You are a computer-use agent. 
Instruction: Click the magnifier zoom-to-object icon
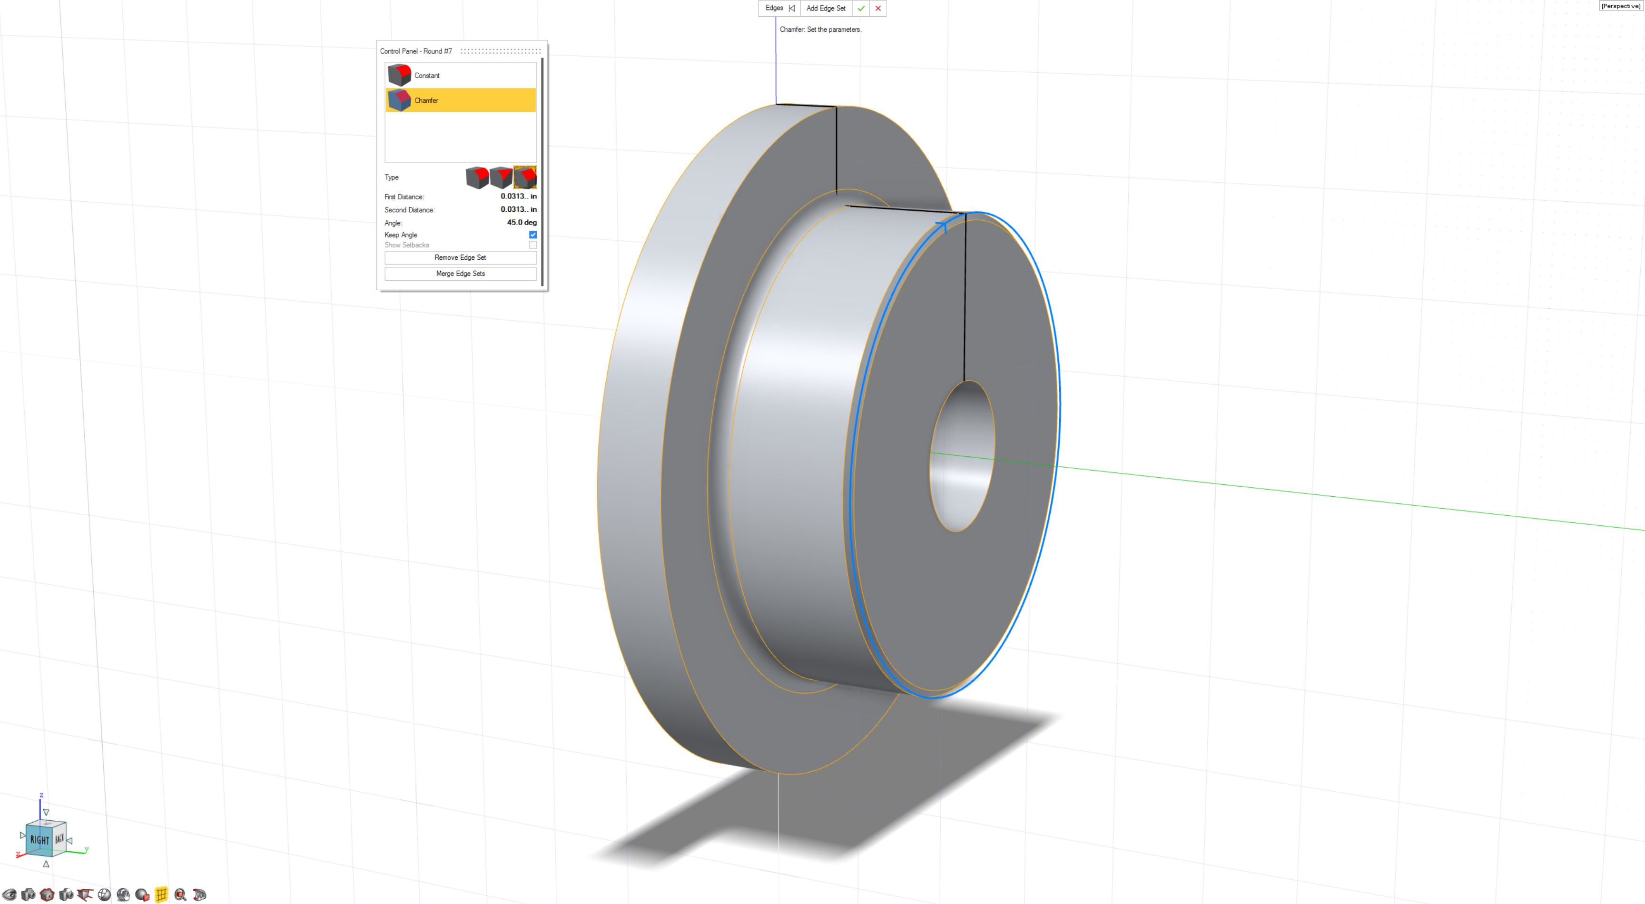tap(180, 894)
